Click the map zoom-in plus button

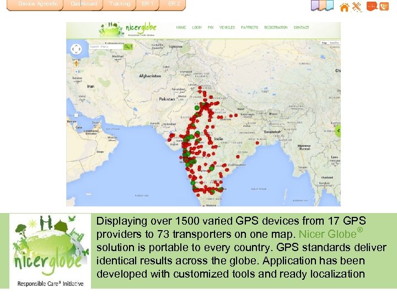pos(76,72)
